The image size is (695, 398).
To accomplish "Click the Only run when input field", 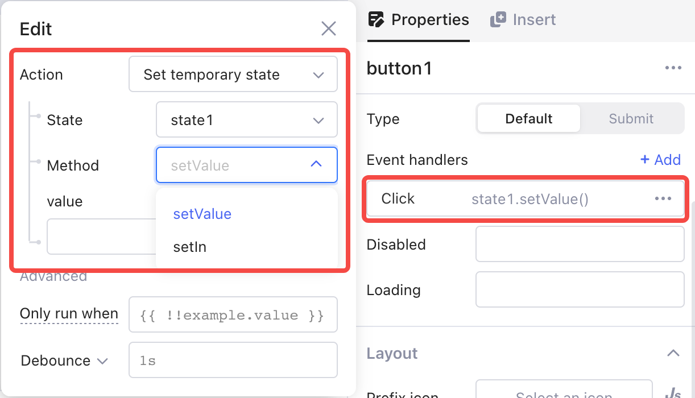I will click(x=233, y=314).
